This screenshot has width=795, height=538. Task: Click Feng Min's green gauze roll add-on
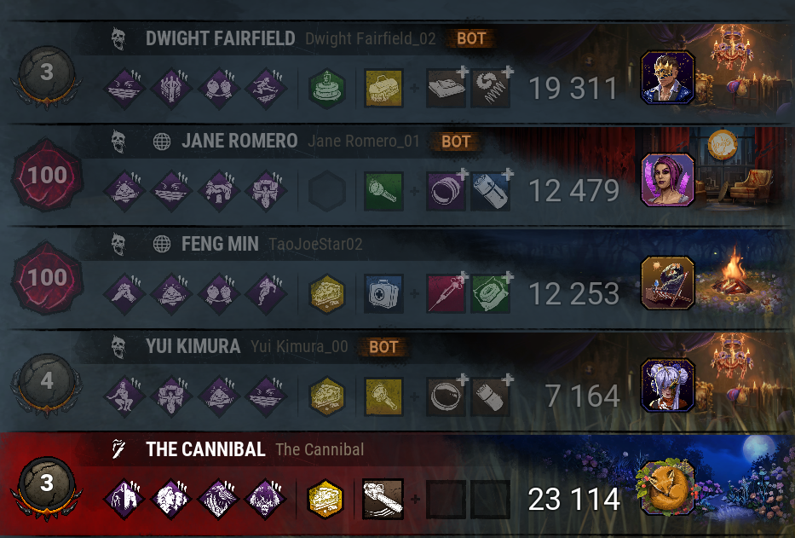(490, 293)
